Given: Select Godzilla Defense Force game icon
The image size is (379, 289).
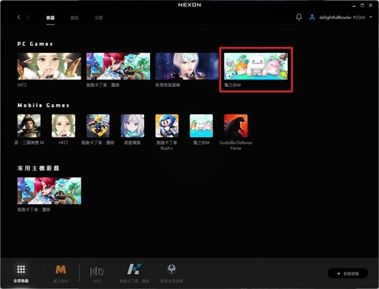Looking at the screenshot, I should pos(235,126).
